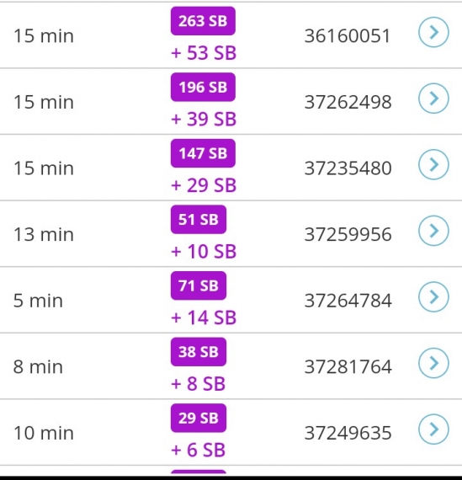Tap the 196 SB reward badge

pos(203,88)
